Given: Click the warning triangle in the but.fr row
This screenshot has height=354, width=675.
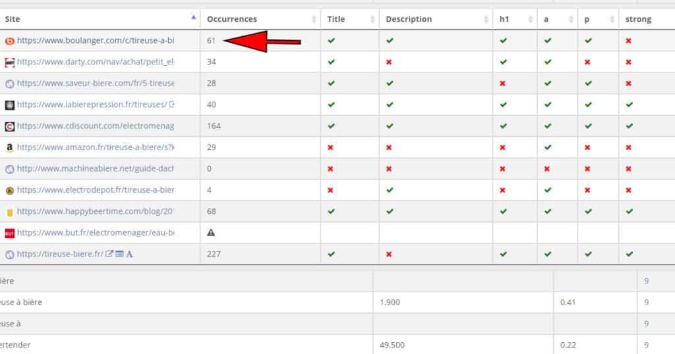Looking at the screenshot, I should (211, 232).
